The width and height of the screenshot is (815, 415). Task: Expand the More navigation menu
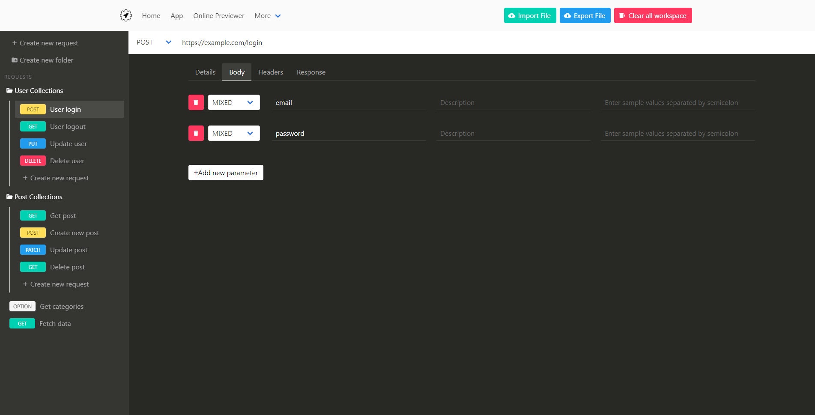[x=267, y=15]
